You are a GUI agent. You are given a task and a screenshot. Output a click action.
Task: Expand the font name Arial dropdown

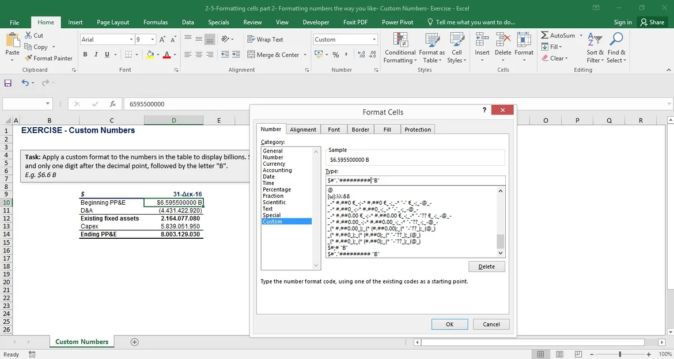click(131, 40)
